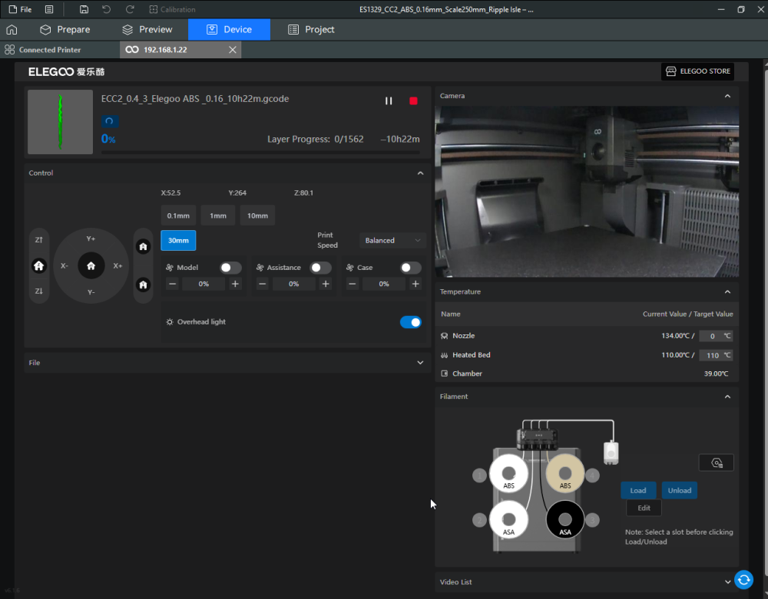Stop the print with red square button

[x=413, y=101]
